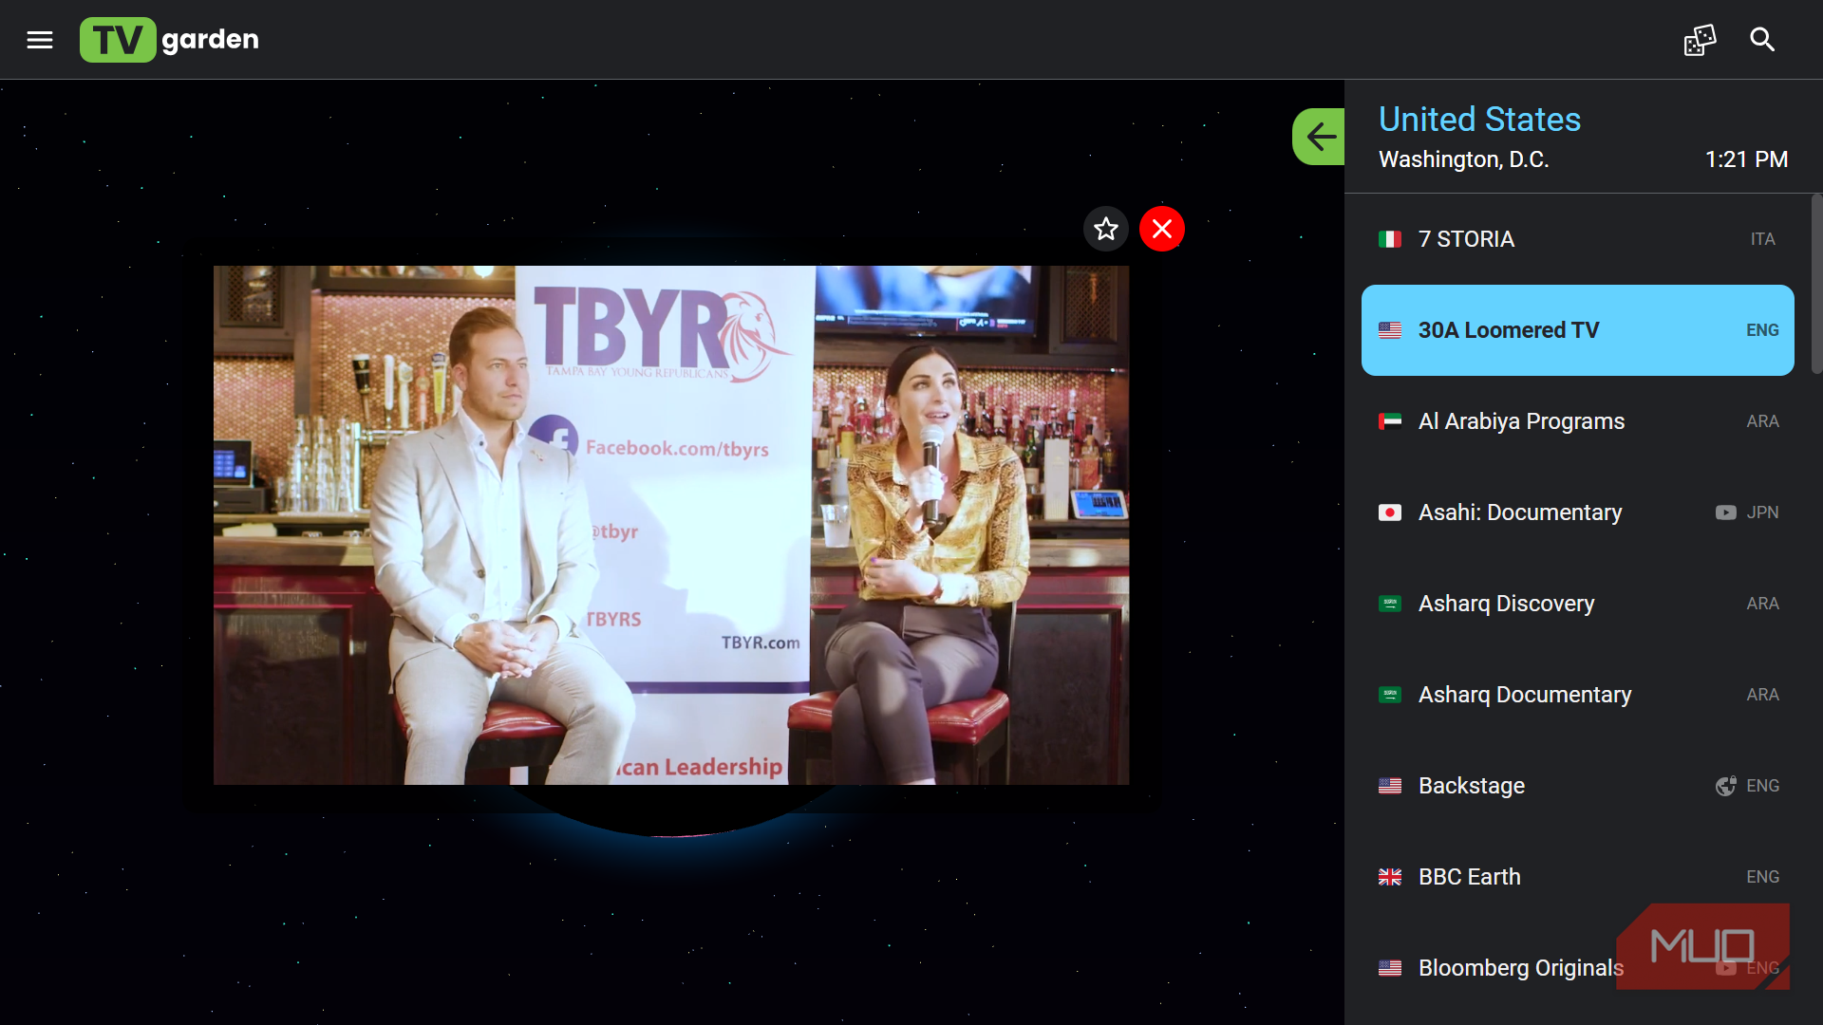The image size is (1823, 1025).
Task: Select the 30A Loomered TV channel
Action: click(x=1577, y=330)
